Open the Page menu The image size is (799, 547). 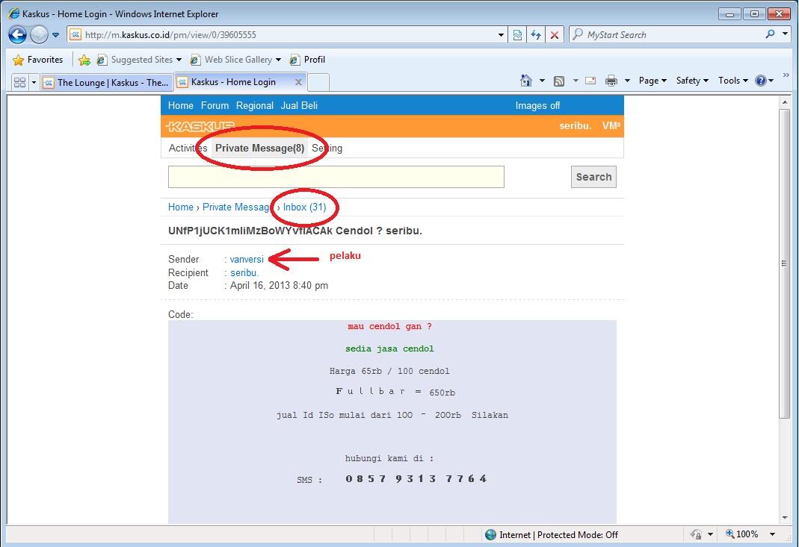click(x=653, y=81)
